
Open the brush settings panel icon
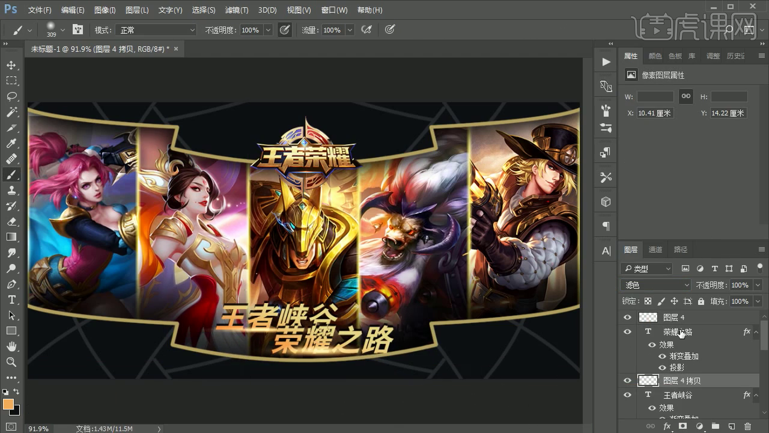[78, 29]
